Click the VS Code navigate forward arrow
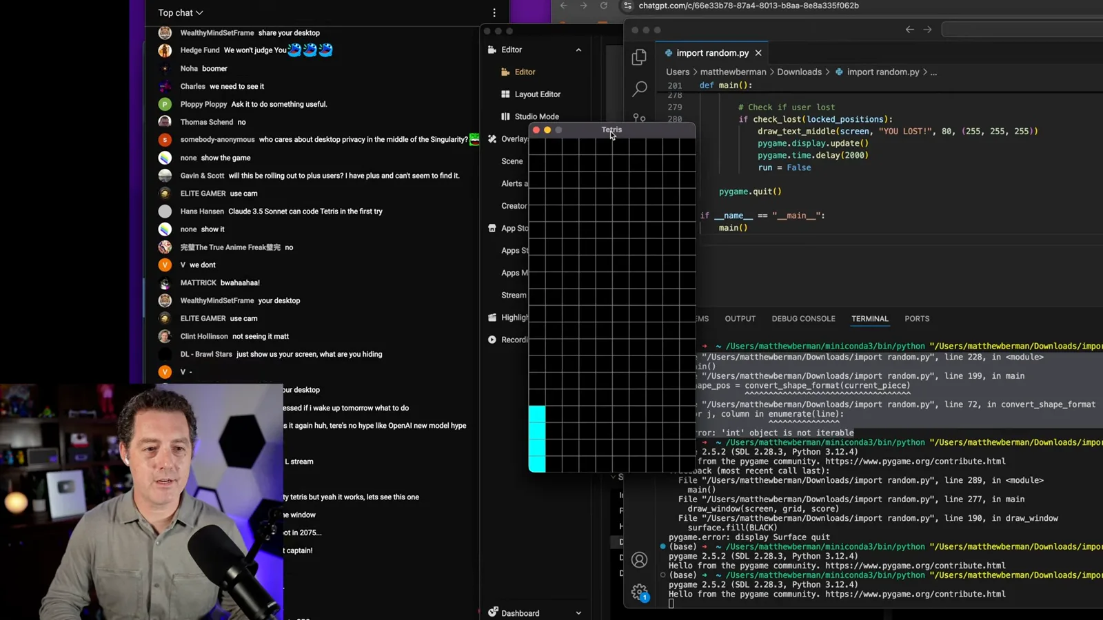Image resolution: width=1103 pixels, height=620 pixels. click(927, 30)
